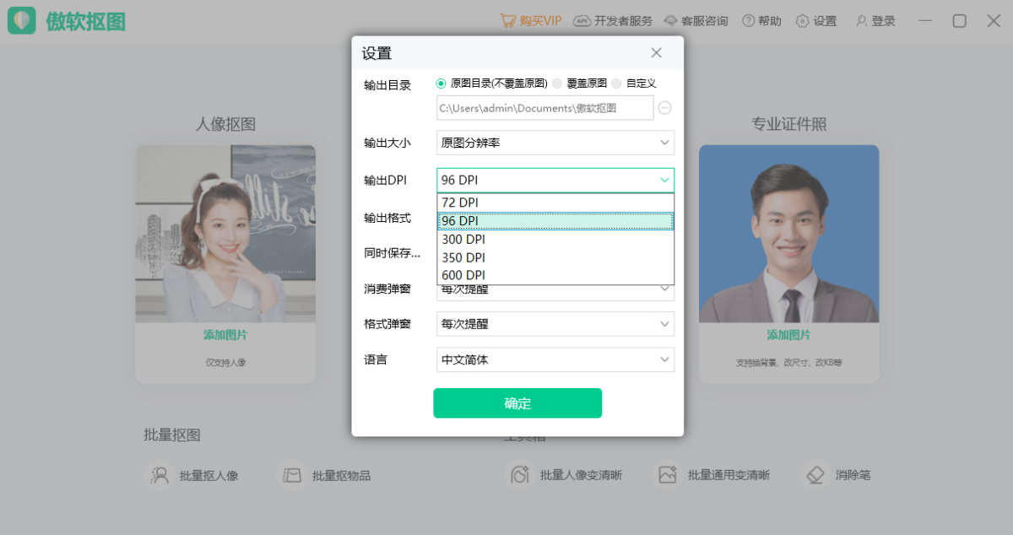Expand the 格式弹窗 dropdown

click(555, 324)
